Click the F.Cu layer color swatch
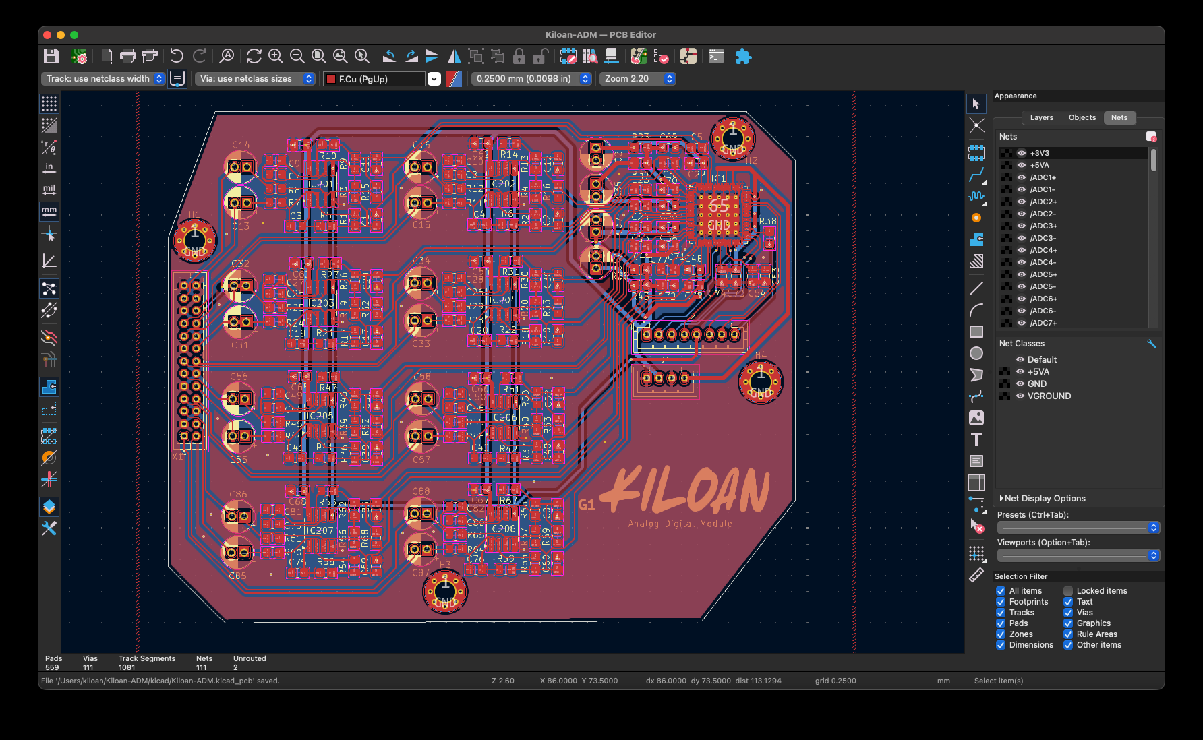1203x740 pixels. point(331,79)
